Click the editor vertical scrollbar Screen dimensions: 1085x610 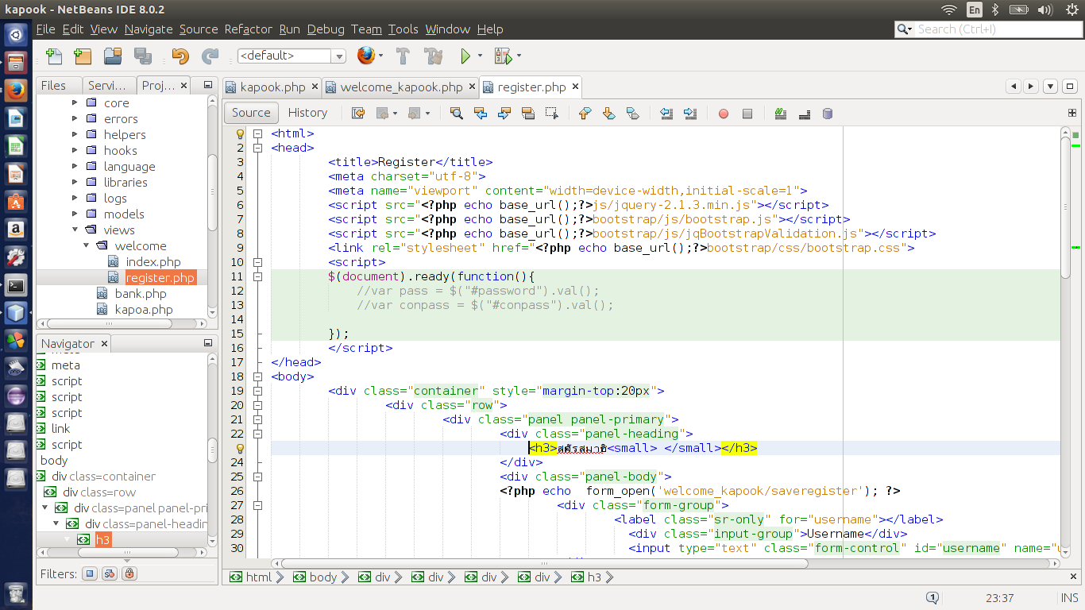1066,209
